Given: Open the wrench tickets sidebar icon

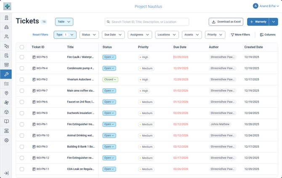Looking at the screenshot, I should click(x=6, y=74).
